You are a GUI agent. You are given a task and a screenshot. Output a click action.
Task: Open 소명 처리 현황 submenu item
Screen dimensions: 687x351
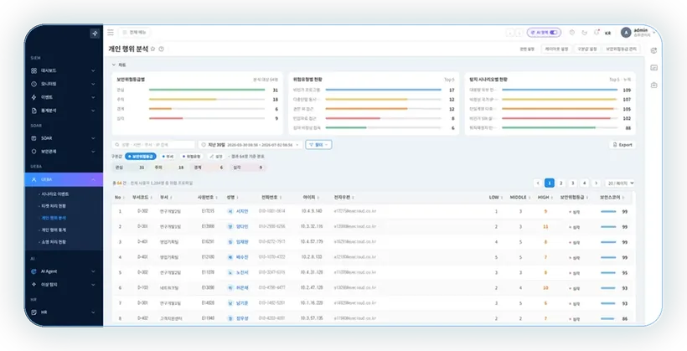click(54, 242)
